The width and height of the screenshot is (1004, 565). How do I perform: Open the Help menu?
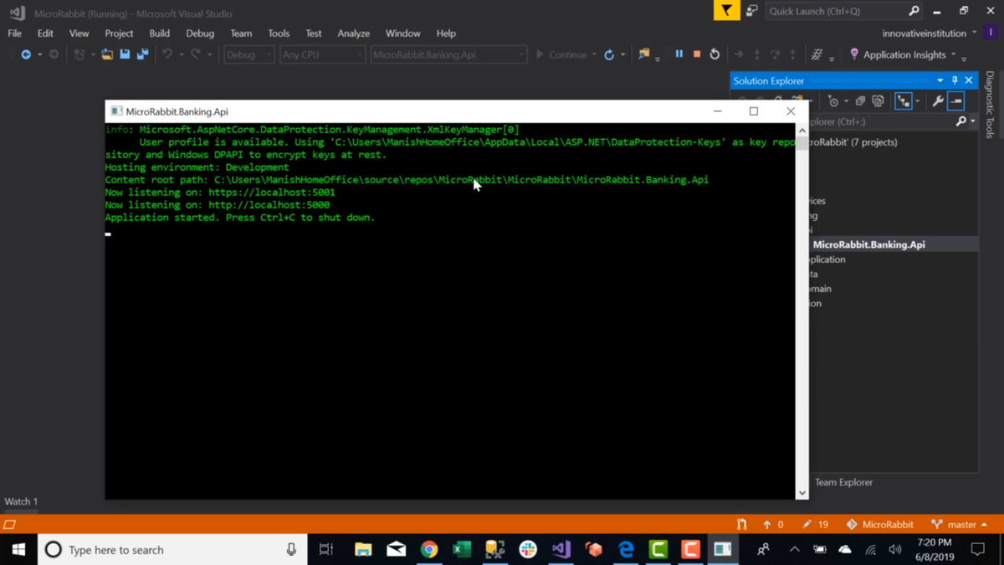click(x=446, y=33)
